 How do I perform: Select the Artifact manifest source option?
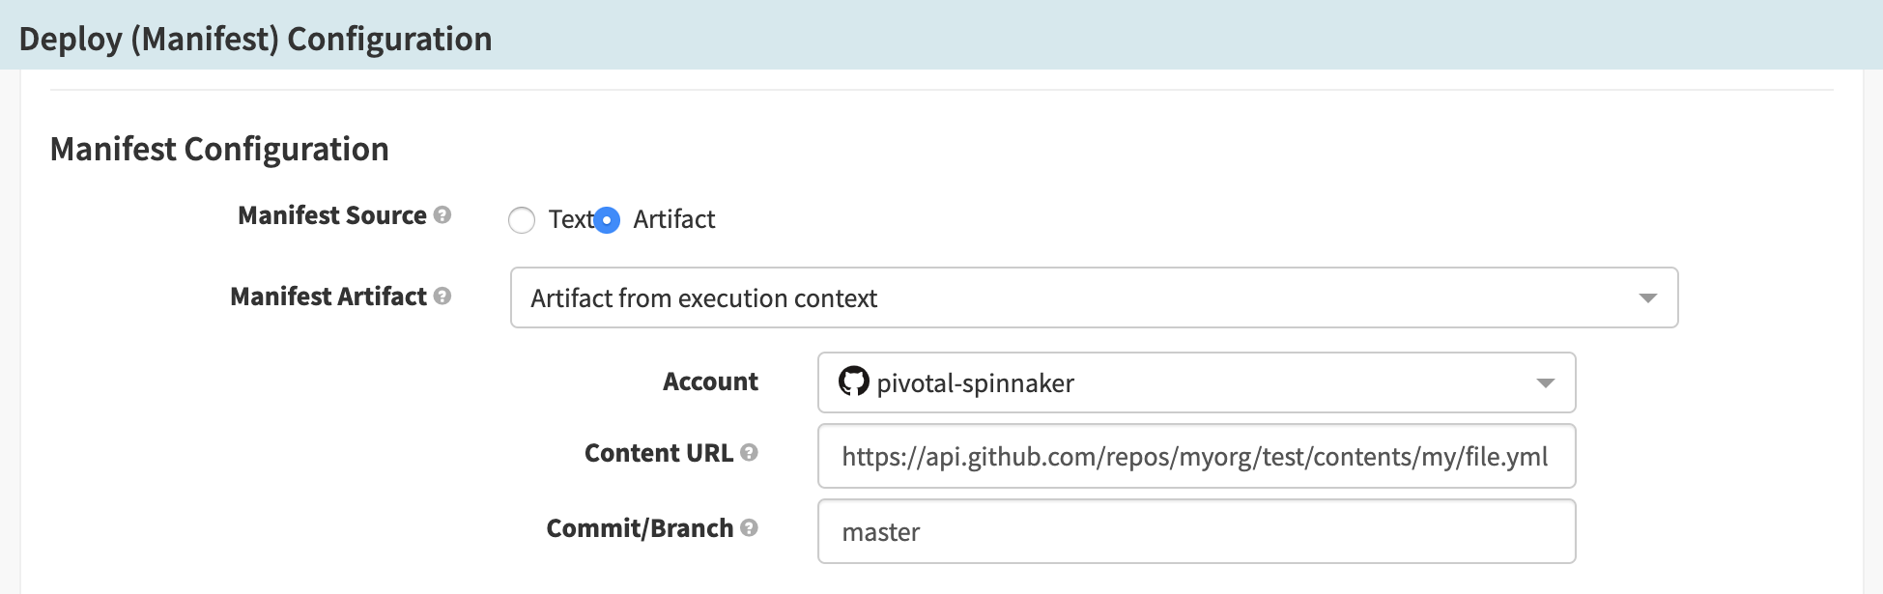pyautogui.click(x=606, y=220)
